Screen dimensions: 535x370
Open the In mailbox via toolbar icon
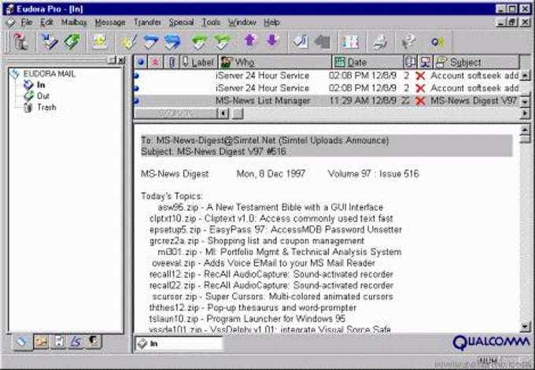[x=50, y=42]
